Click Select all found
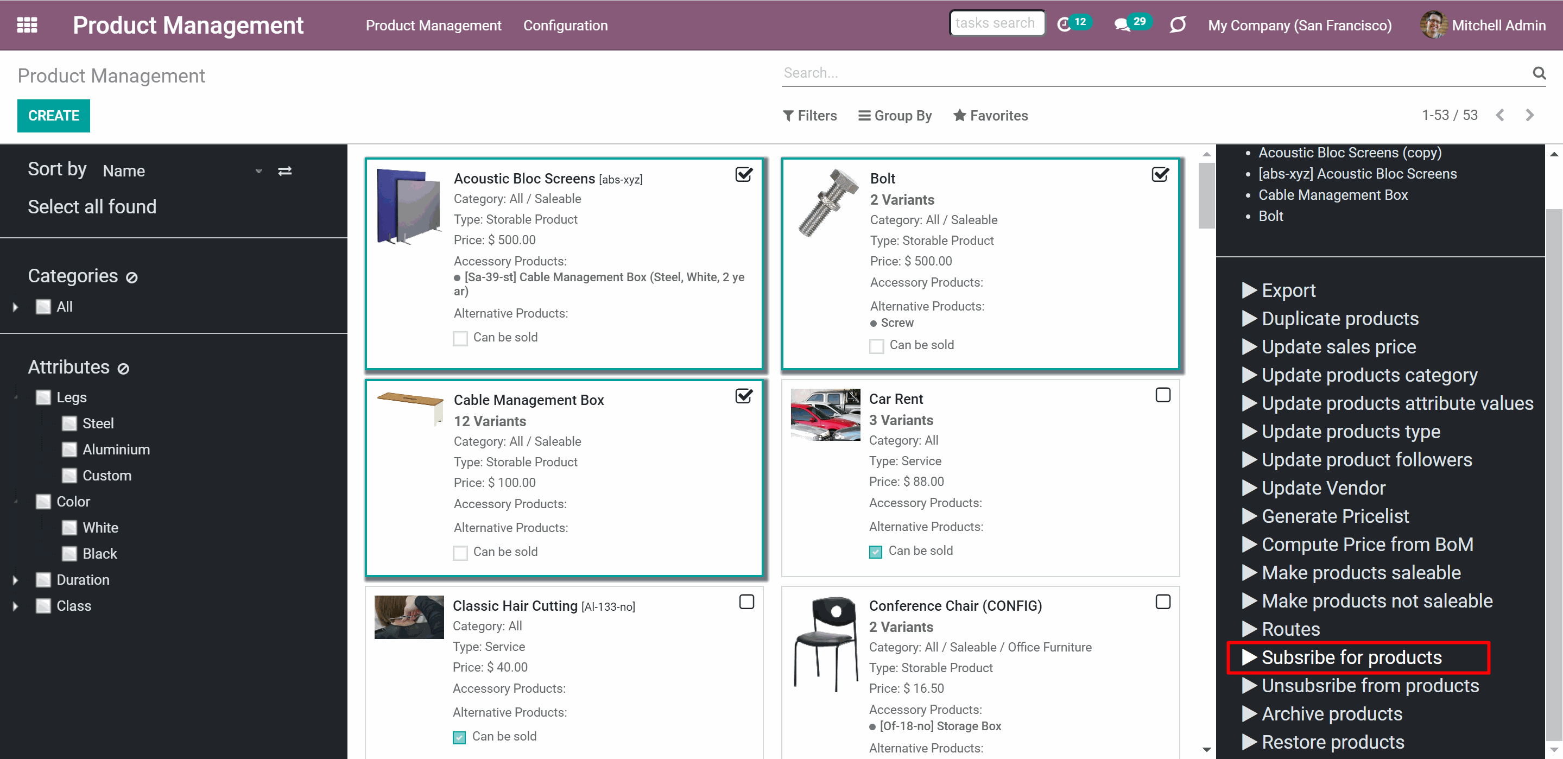1563x759 pixels. pos(92,207)
